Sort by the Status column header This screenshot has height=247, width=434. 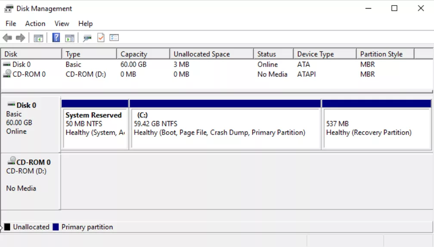tap(273, 54)
